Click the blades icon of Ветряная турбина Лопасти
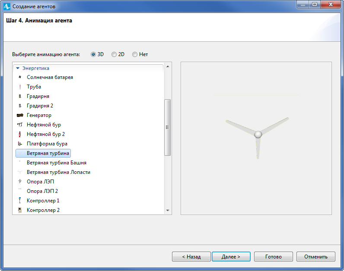This screenshot has height=271, width=344. pos(20,172)
